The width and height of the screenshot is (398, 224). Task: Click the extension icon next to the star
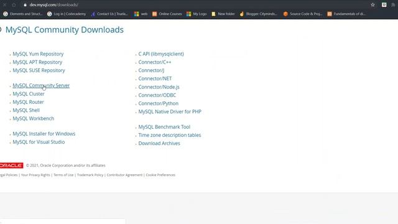tap(384, 5)
